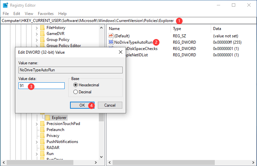
Task: Click the REG_SZ type cell
Action: (x=179, y=36)
